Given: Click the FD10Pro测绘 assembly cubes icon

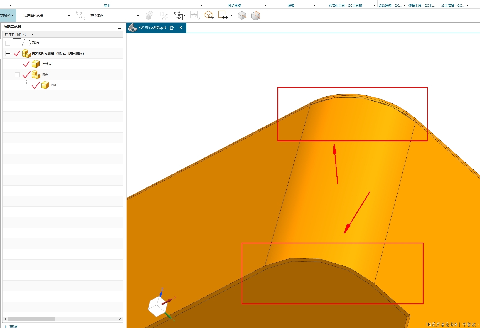Looking at the screenshot, I should 26,53.
